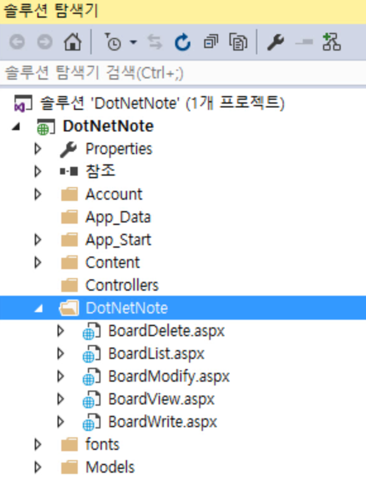The image size is (366, 479).
Task: Expand the Account folder
Action: point(38,194)
